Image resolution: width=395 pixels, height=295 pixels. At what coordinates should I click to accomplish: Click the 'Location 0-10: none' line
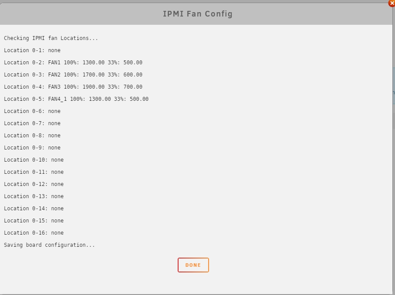coord(34,160)
